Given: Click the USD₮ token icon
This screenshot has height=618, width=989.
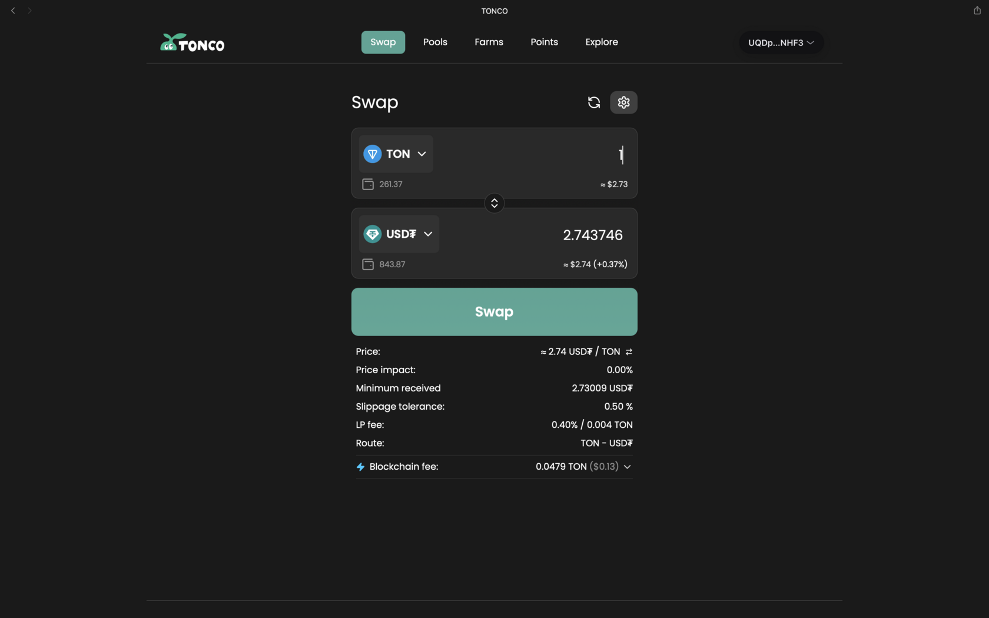Looking at the screenshot, I should (373, 234).
